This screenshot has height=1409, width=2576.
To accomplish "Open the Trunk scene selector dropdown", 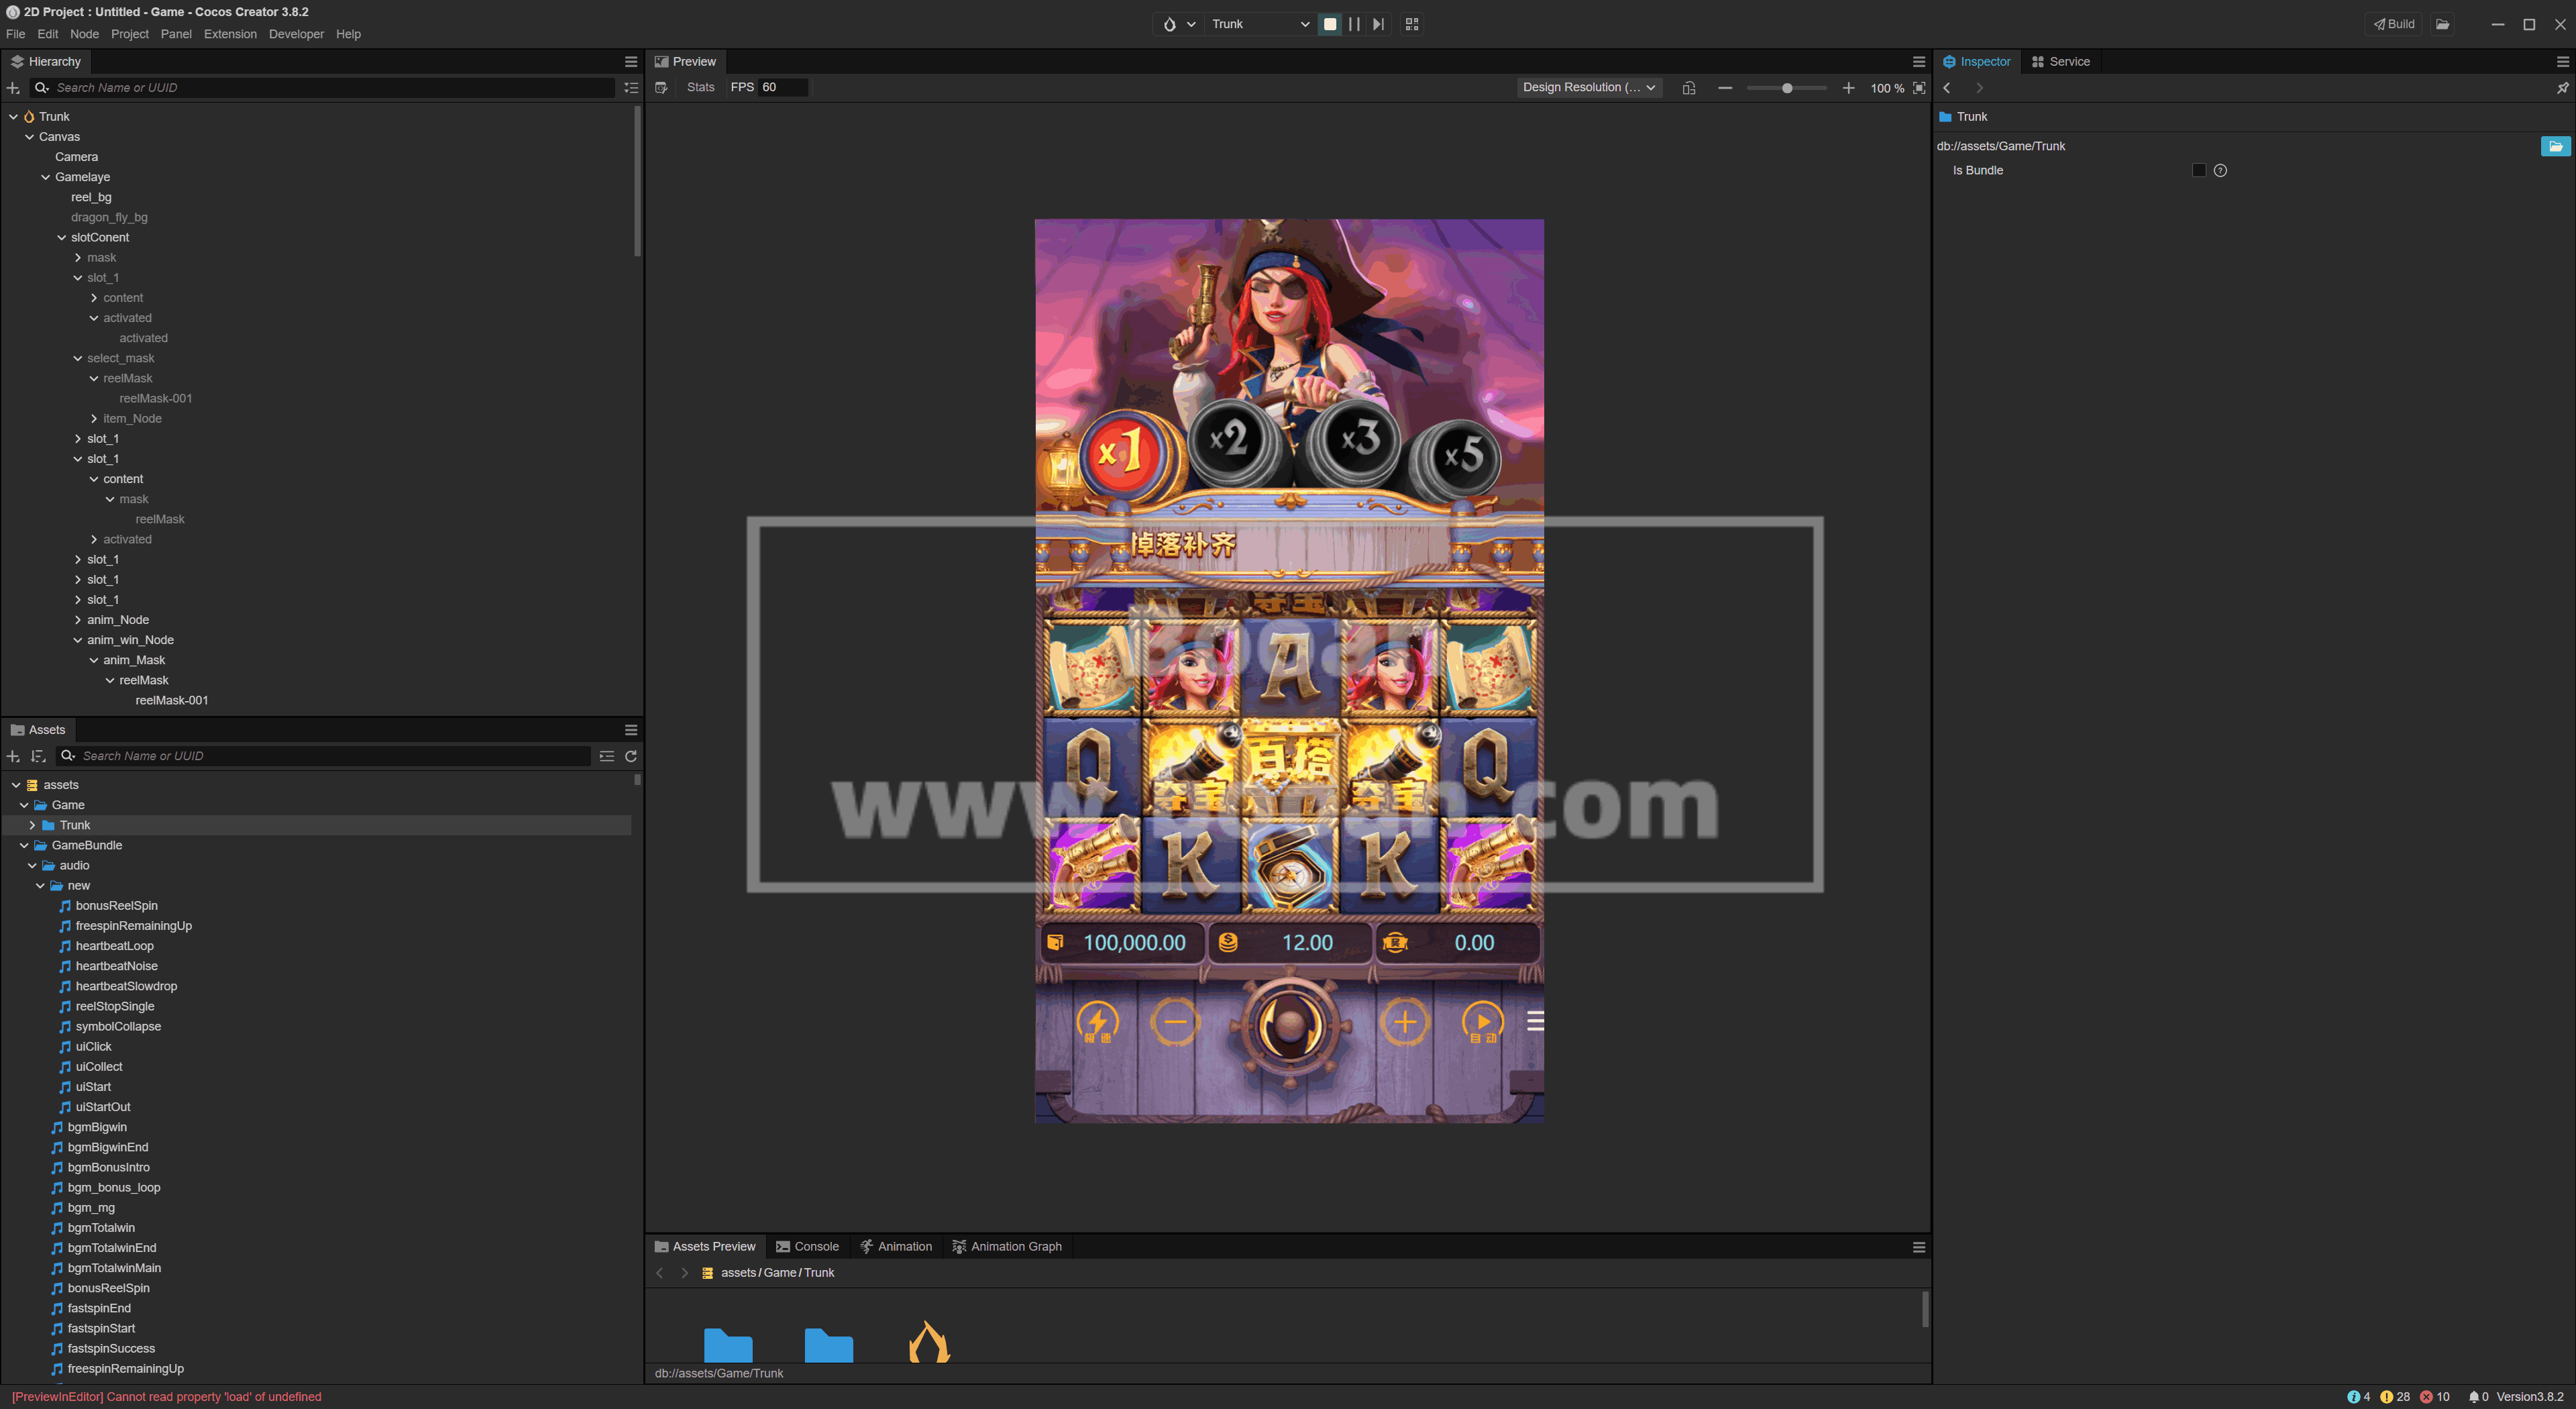I will point(1259,24).
